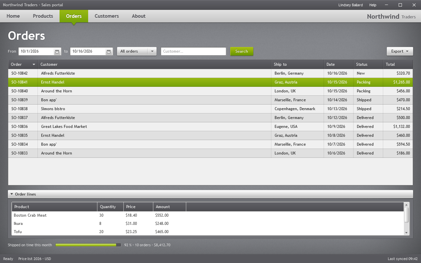This screenshot has height=263, width=421.
Task: Go to the Home tab
Action: (13, 16)
